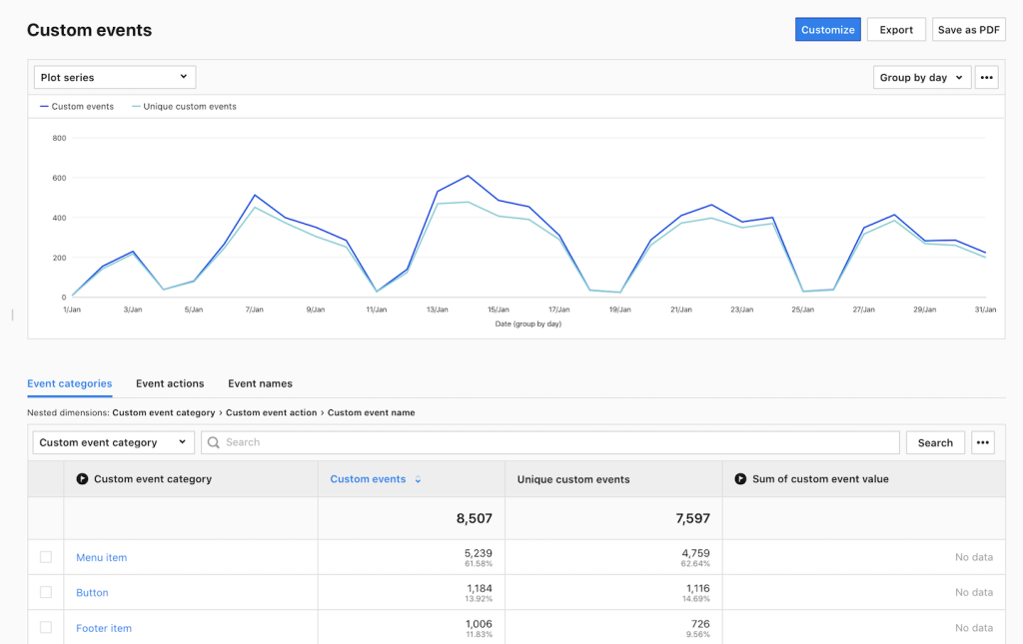Open the Plot series dropdown
Image resolution: width=1023 pixels, height=644 pixels.
click(115, 78)
